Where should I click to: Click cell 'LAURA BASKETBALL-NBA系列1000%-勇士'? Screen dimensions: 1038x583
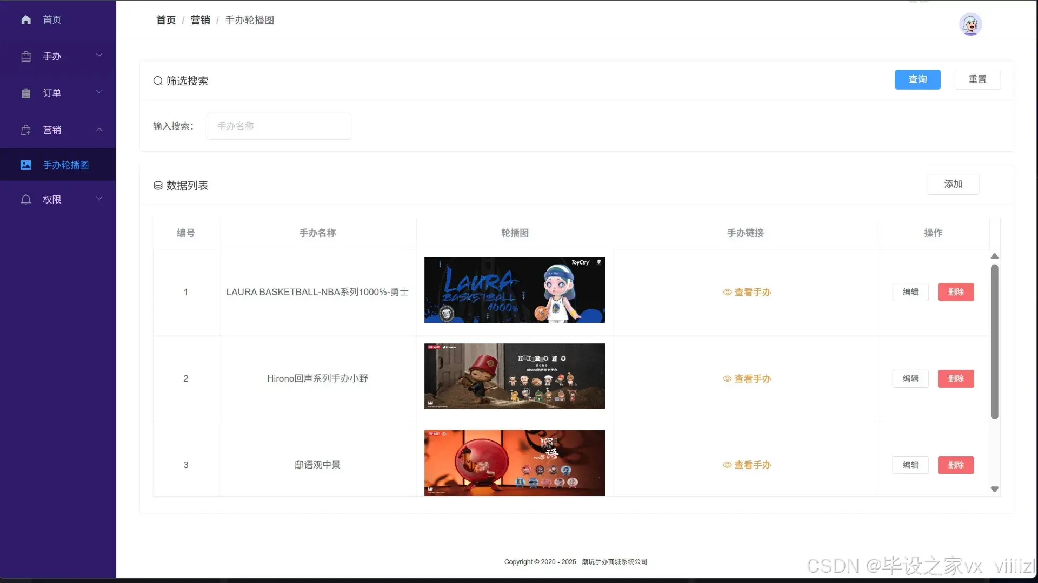click(x=317, y=292)
